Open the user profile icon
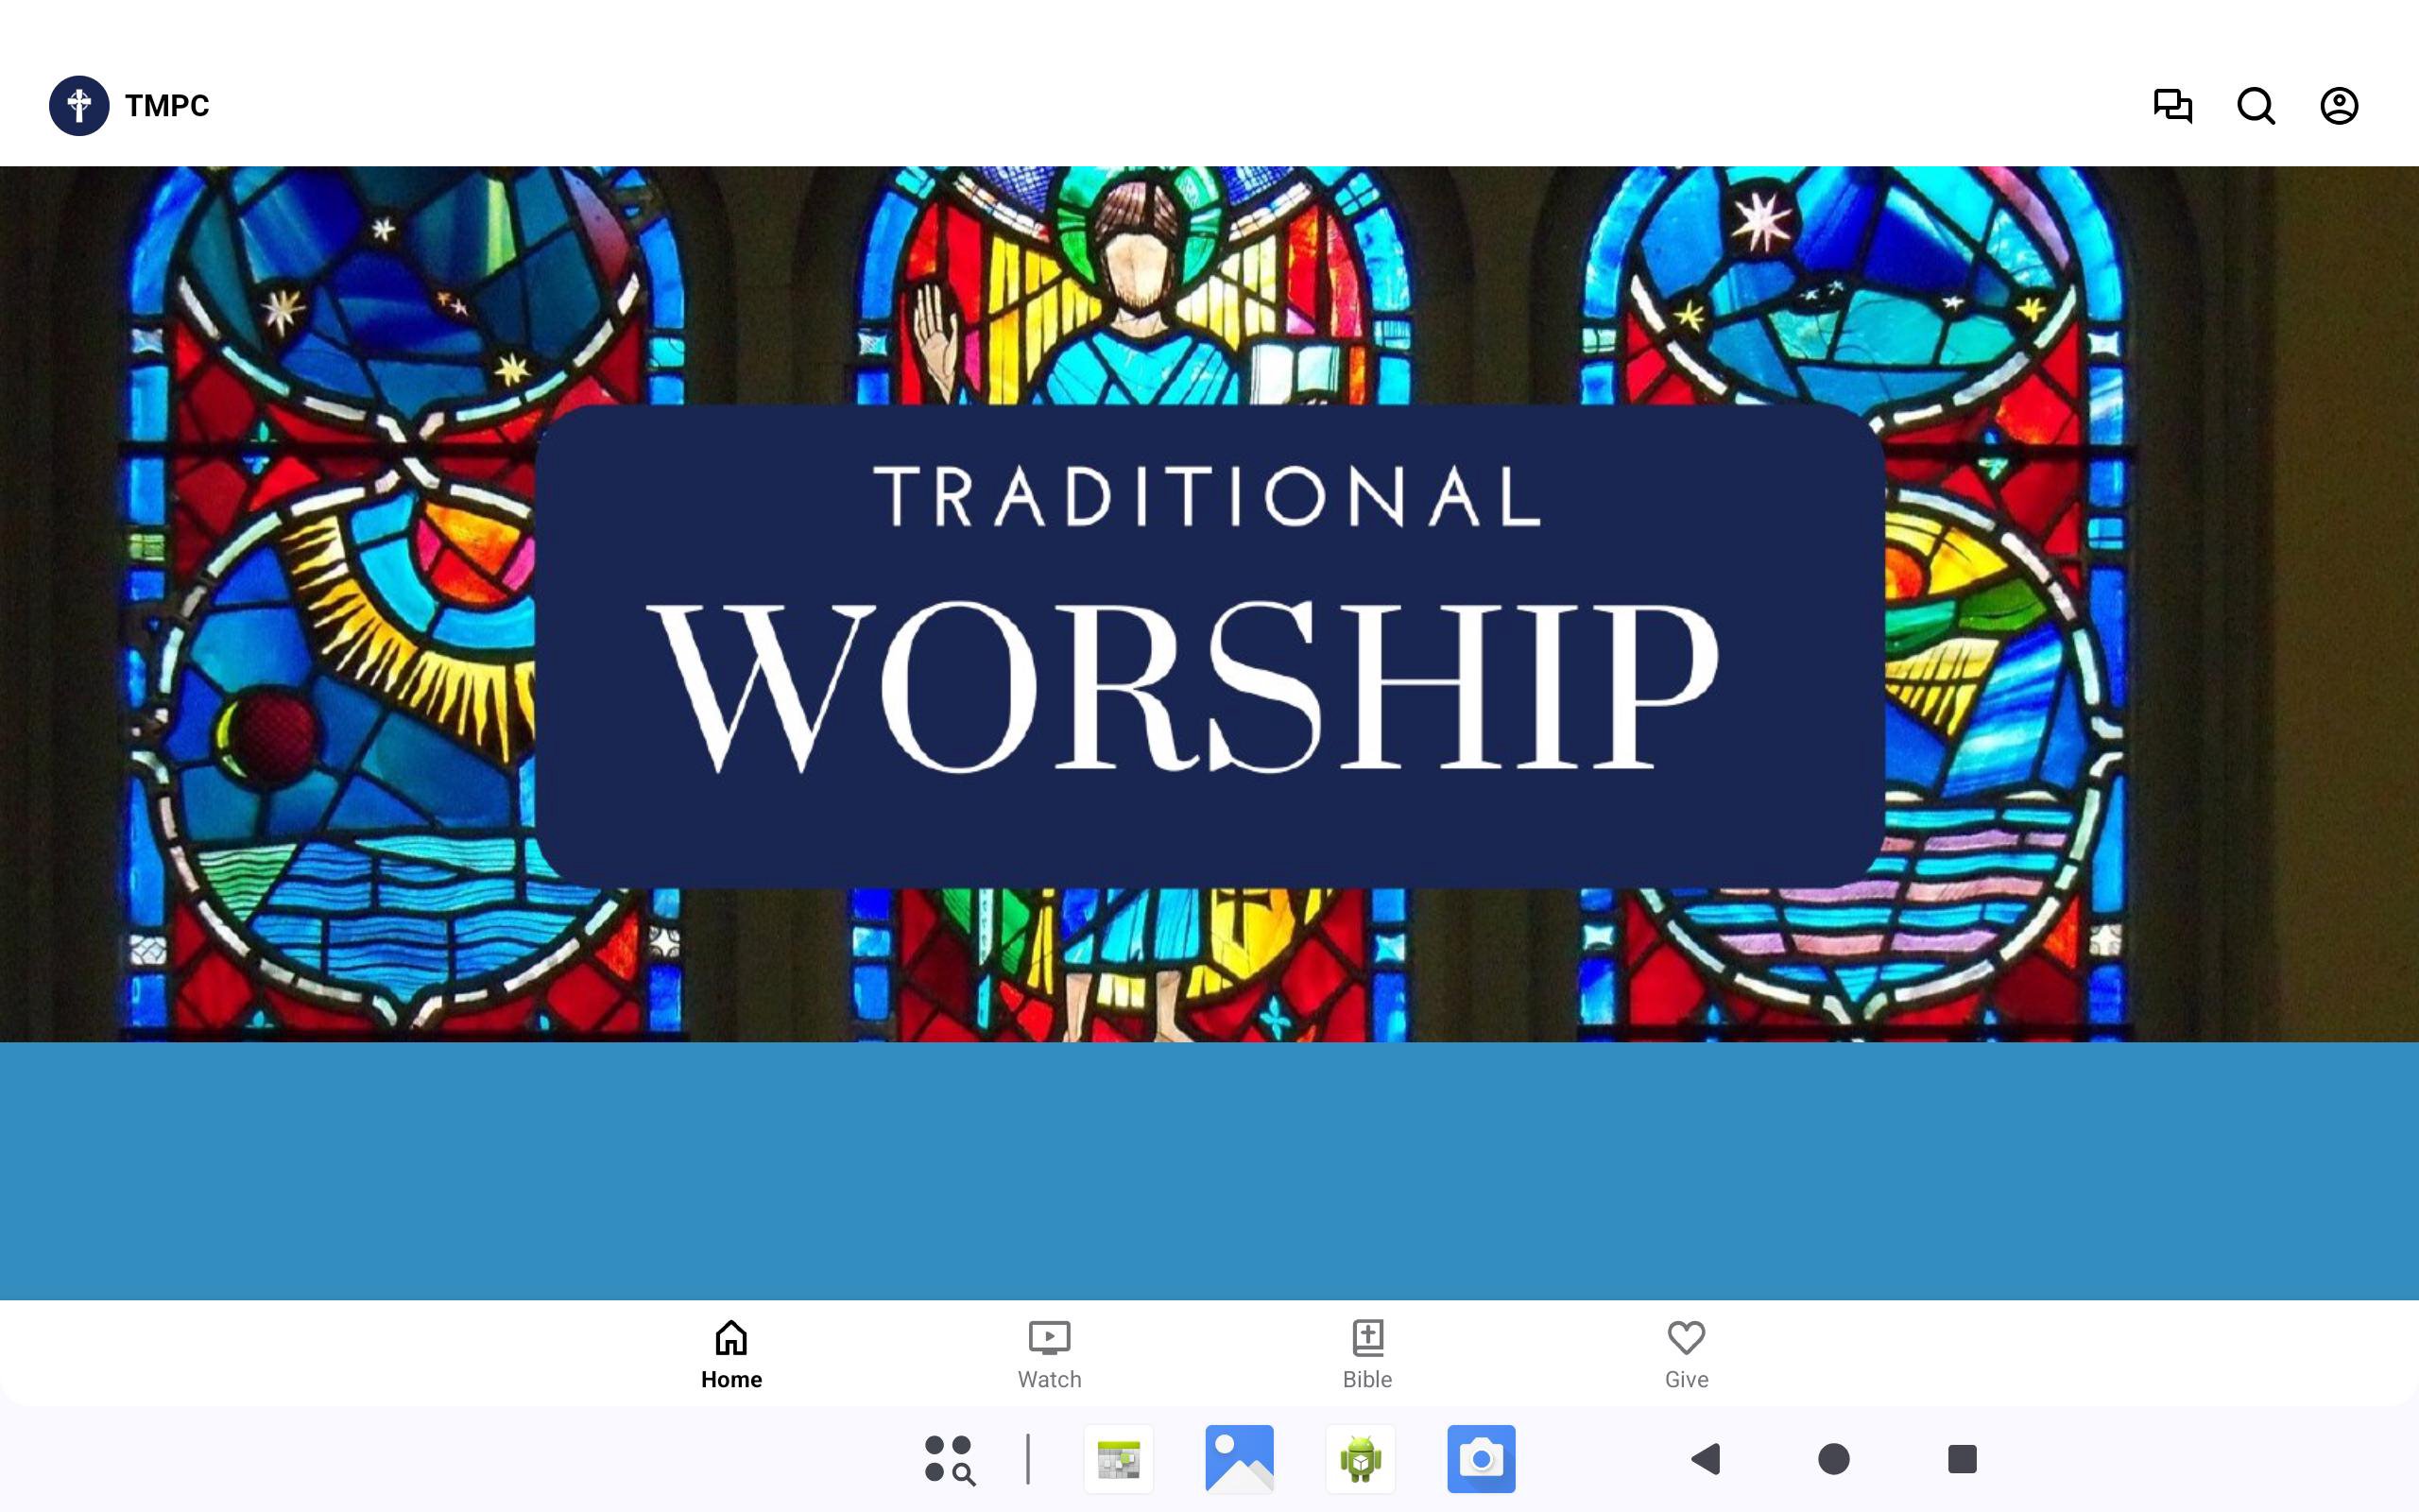The image size is (2419, 1512). [x=2338, y=106]
